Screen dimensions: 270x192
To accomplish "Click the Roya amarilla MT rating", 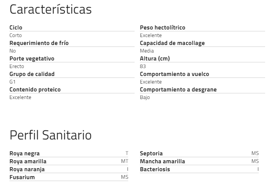I will (x=125, y=161).
